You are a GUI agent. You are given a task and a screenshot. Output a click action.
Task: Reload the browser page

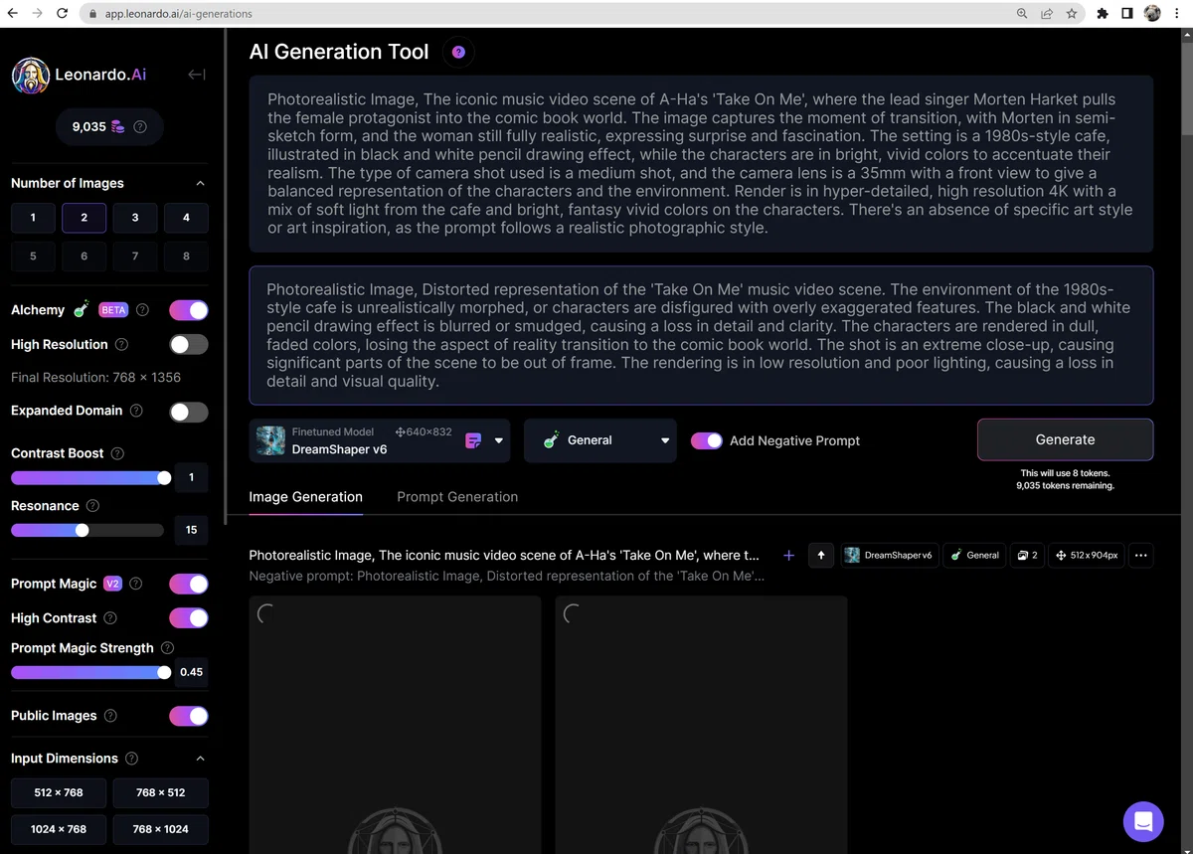pyautogui.click(x=63, y=14)
